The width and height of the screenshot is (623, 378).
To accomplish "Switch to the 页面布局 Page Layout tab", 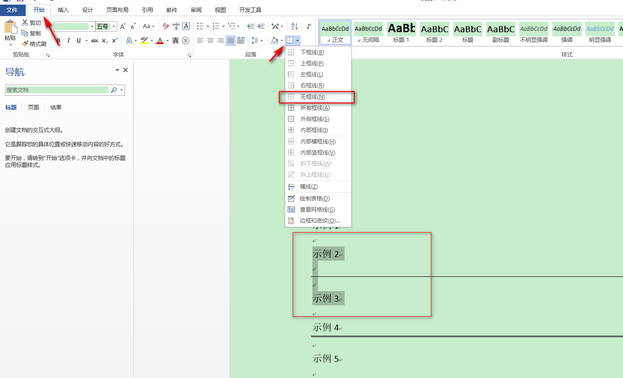I will pos(118,10).
